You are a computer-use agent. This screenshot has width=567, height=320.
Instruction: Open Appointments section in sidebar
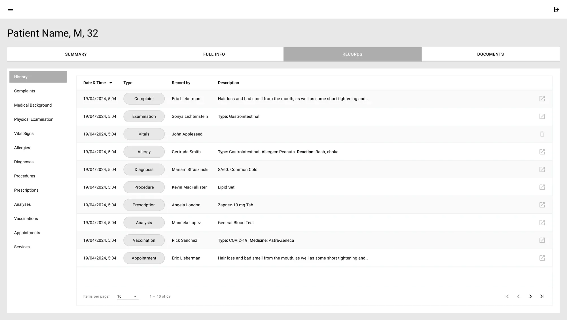coord(38,233)
